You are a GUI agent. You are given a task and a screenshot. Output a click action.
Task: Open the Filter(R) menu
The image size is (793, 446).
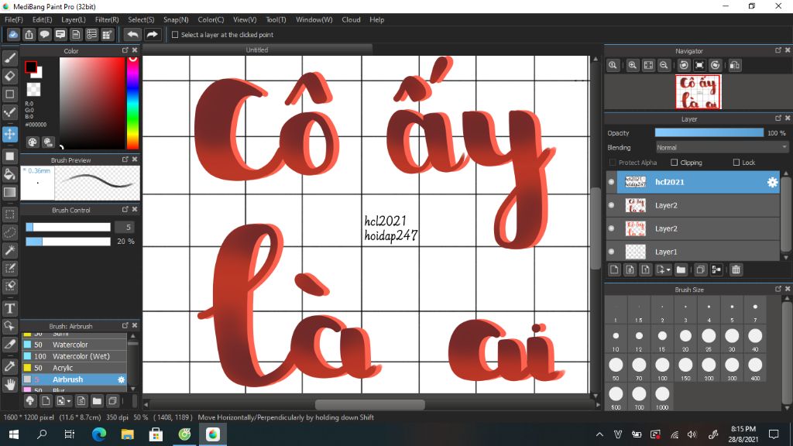107,19
